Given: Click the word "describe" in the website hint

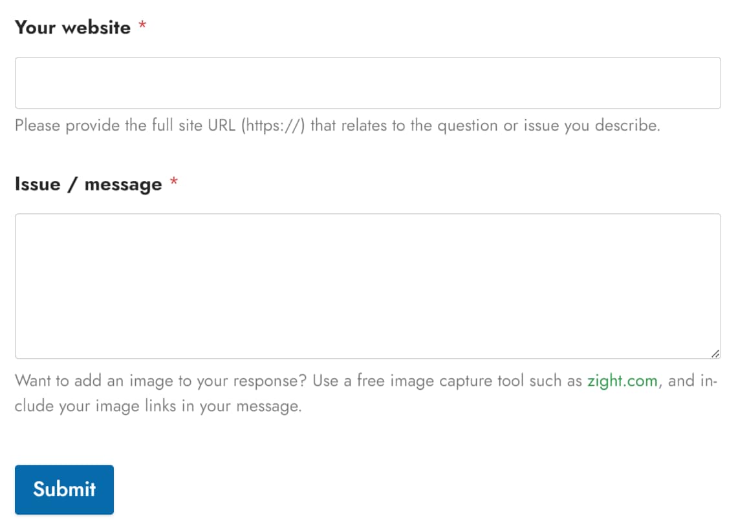Looking at the screenshot, I should pos(625,125).
